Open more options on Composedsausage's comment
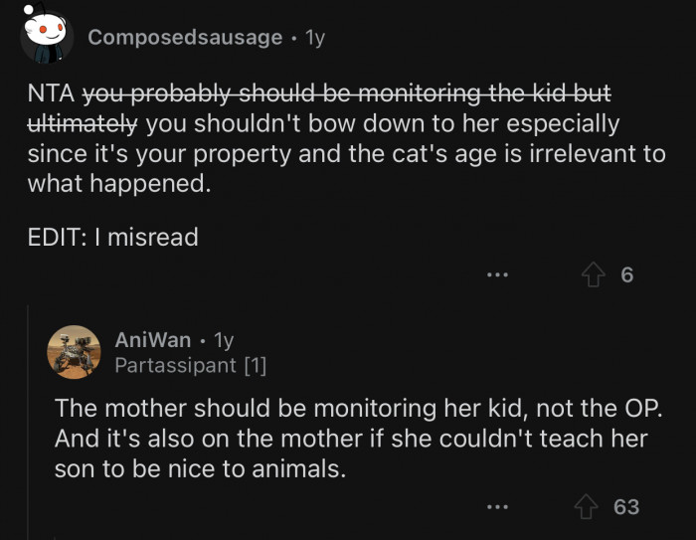Viewport: 696px width, 540px height. click(498, 274)
